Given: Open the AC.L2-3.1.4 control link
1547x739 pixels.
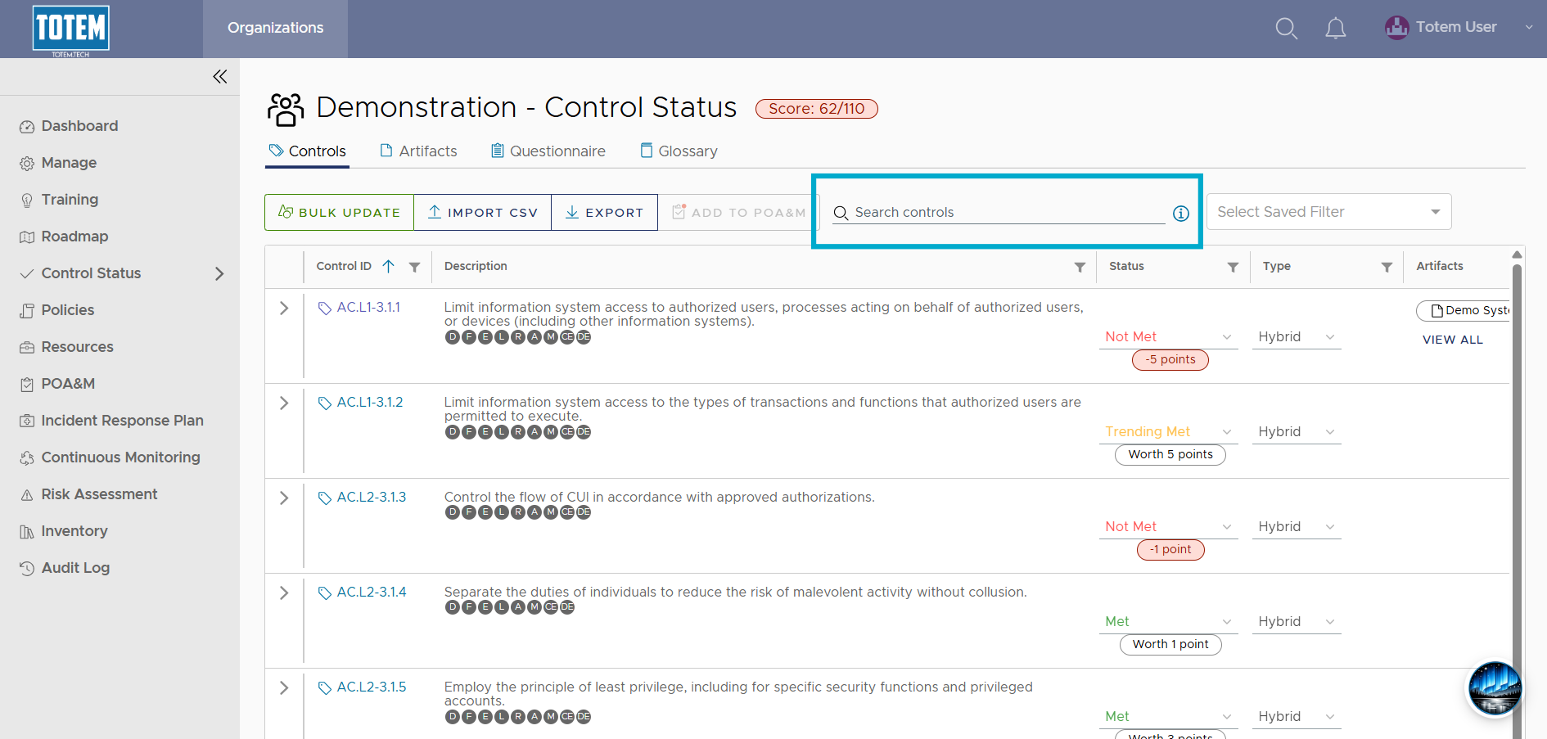Looking at the screenshot, I should (x=372, y=593).
